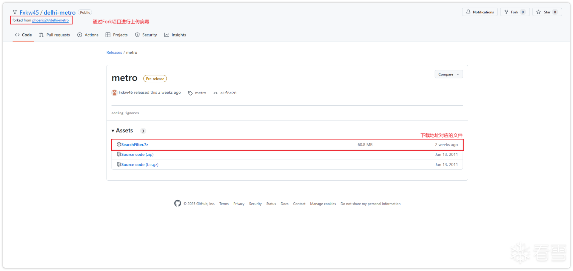This screenshot has height=271, width=573.
Task: Go to the Projects tab
Action: pyautogui.click(x=116, y=35)
